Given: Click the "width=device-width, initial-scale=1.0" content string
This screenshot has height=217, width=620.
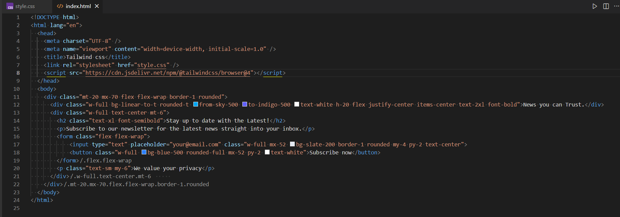Looking at the screenshot, I should pos(205,48).
